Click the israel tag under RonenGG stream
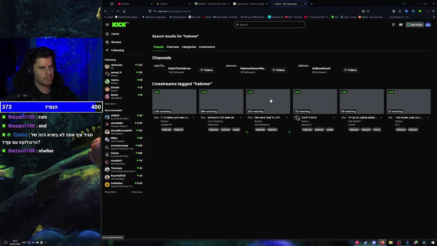The image size is (437, 246). [236, 130]
